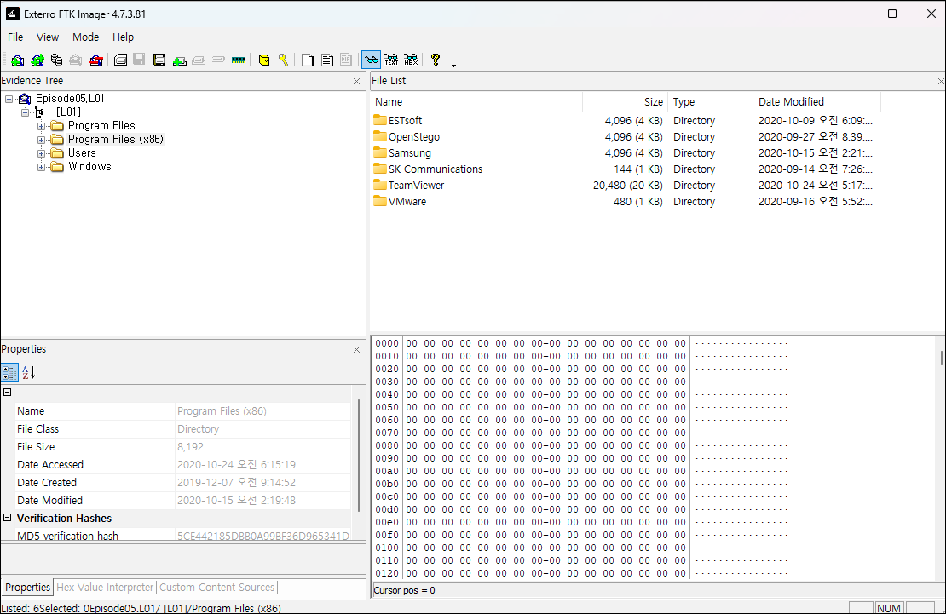
Task: Collapse the Verification Hashes section
Action: click(x=7, y=518)
